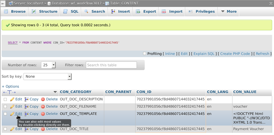Click the Copy icon in OUT_DOC_FILENAME row

click(x=26, y=107)
